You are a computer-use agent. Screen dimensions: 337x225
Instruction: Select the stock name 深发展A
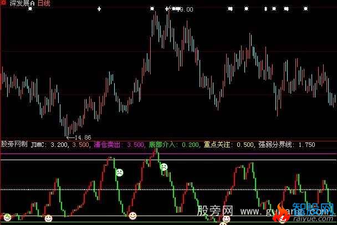click(22, 3)
